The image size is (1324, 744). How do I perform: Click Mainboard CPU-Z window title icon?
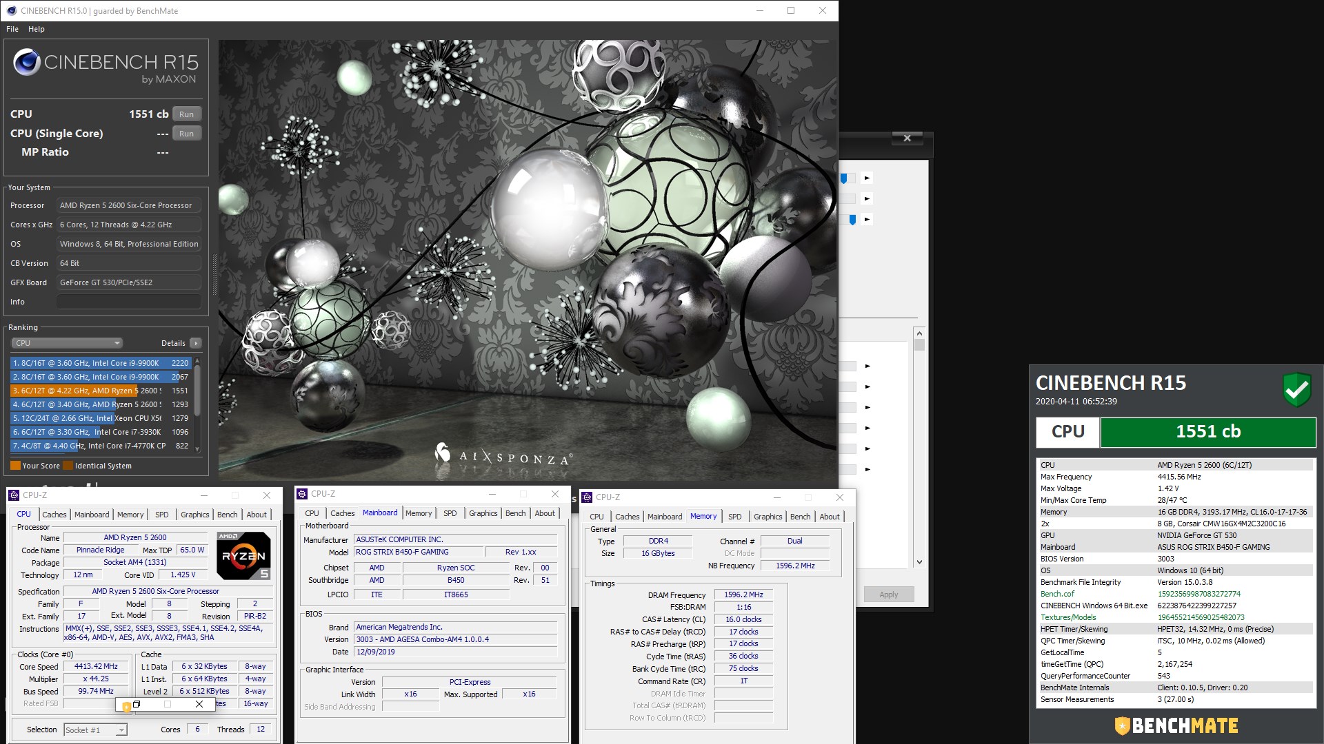302,494
